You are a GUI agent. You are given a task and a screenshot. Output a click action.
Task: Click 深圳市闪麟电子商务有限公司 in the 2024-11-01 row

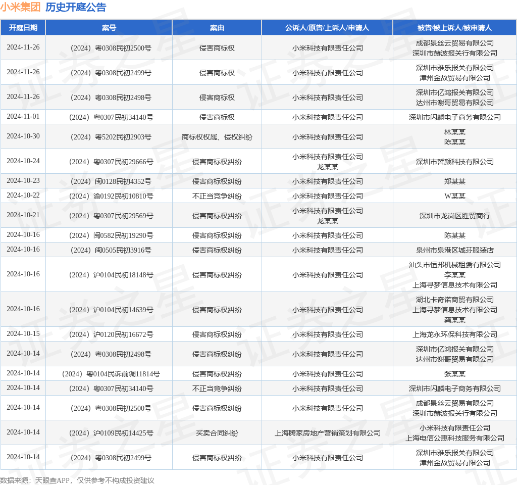click(455, 117)
